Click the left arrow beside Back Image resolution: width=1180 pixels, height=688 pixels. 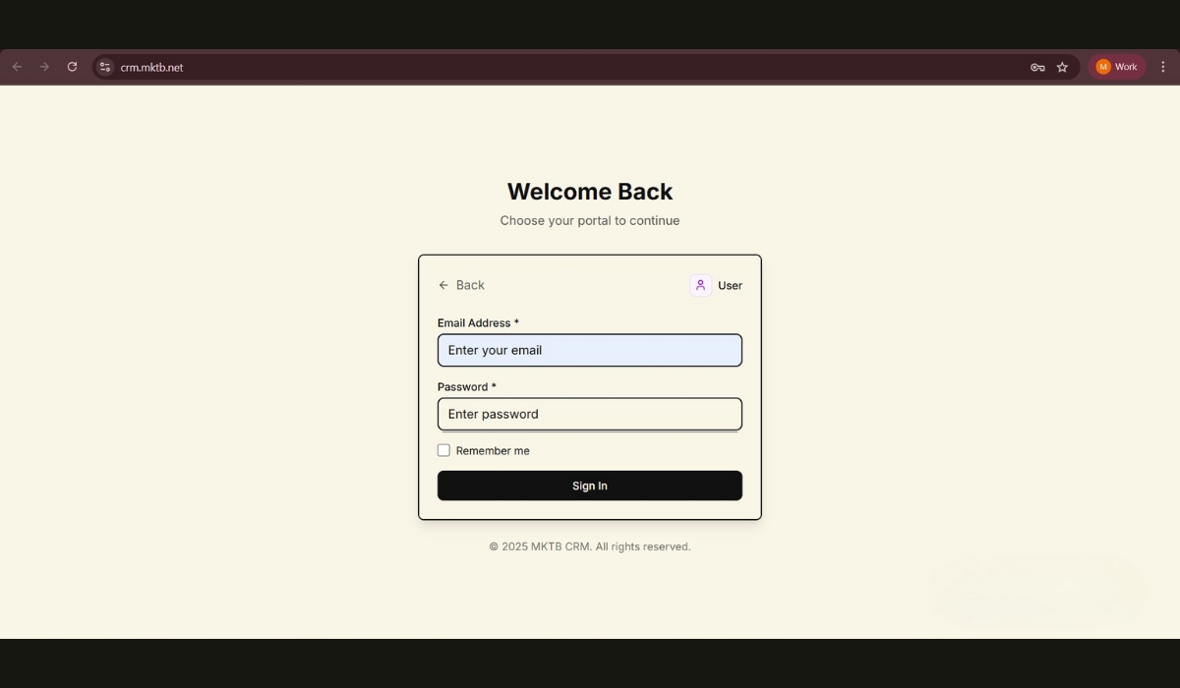443,285
